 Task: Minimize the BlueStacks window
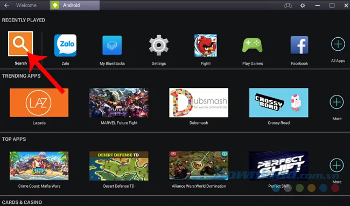tap(317, 5)
